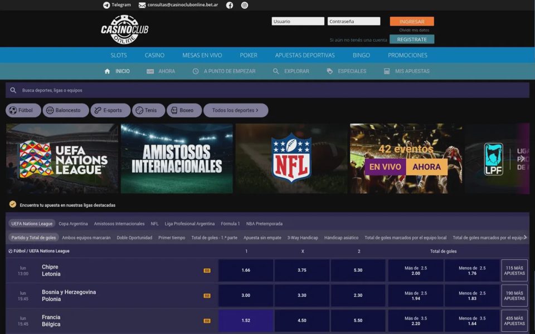Click the email envelope icon
535x334 pixels.
(x=142, y=5)
